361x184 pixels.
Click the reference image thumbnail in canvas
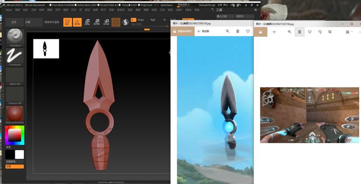pyautogui.click(x=46, y=49)
